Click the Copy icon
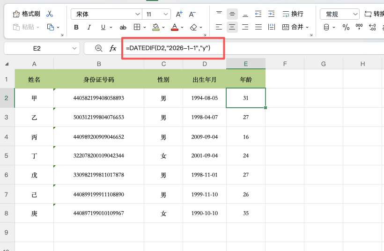The image size is (384, 251). (51, 27)
